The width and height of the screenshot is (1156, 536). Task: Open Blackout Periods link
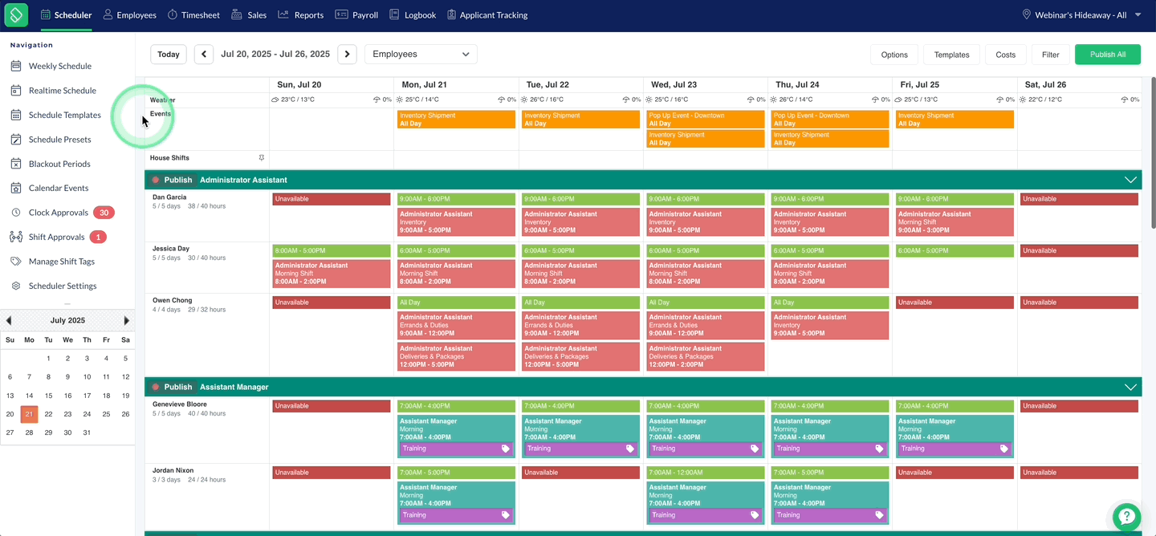pos(59,164)
